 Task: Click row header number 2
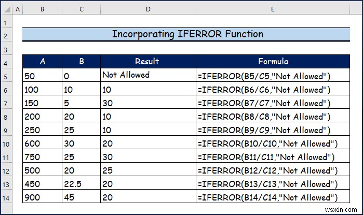point(6,35)
